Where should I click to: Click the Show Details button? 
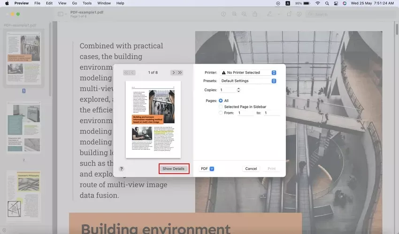click(174, 168)
